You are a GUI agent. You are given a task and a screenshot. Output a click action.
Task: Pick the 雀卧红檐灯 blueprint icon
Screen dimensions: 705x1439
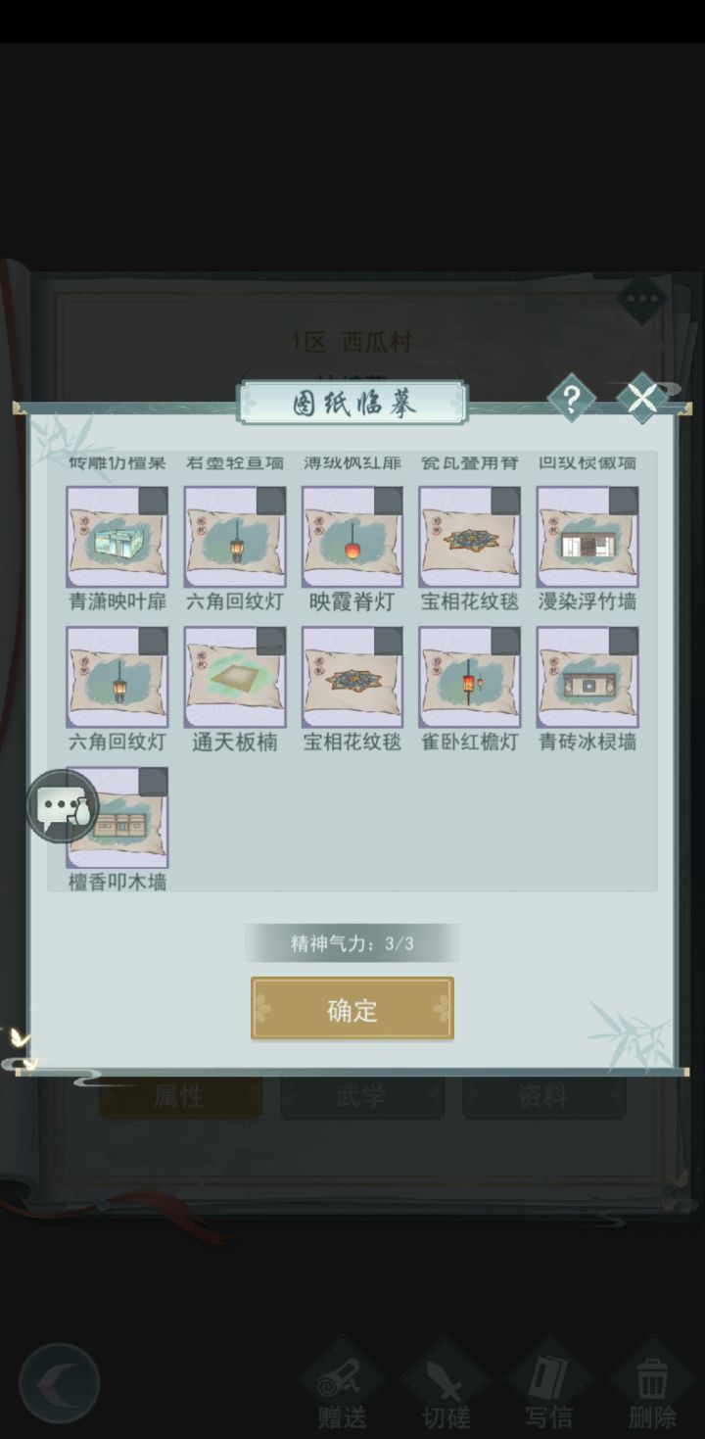tap(470, 678)
